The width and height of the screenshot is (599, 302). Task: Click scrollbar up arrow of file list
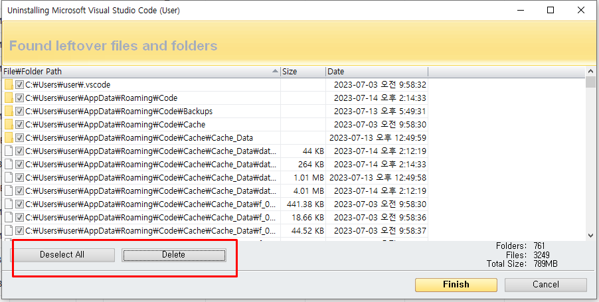click(x=590, y=72)
